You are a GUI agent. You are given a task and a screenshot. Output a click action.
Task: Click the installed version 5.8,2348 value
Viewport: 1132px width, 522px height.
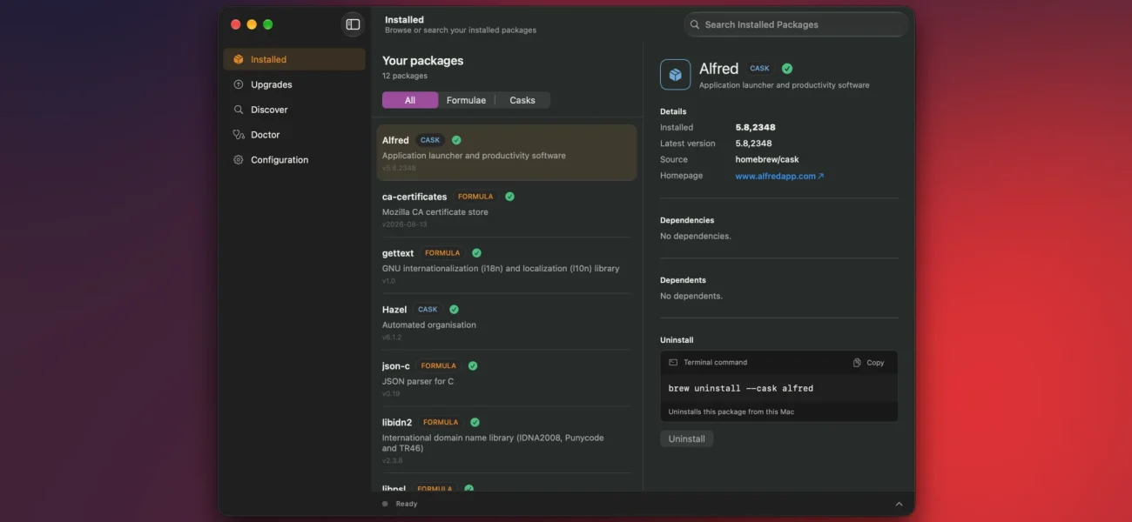coord(753,127)
